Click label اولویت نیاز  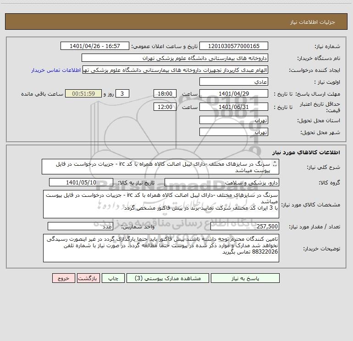[327, 82]
